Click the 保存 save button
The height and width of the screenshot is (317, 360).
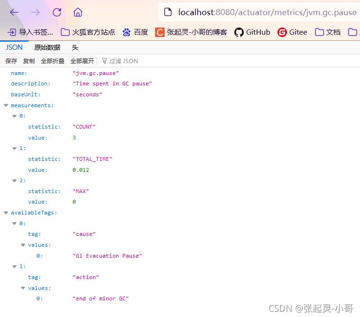[x=11, y=61]
